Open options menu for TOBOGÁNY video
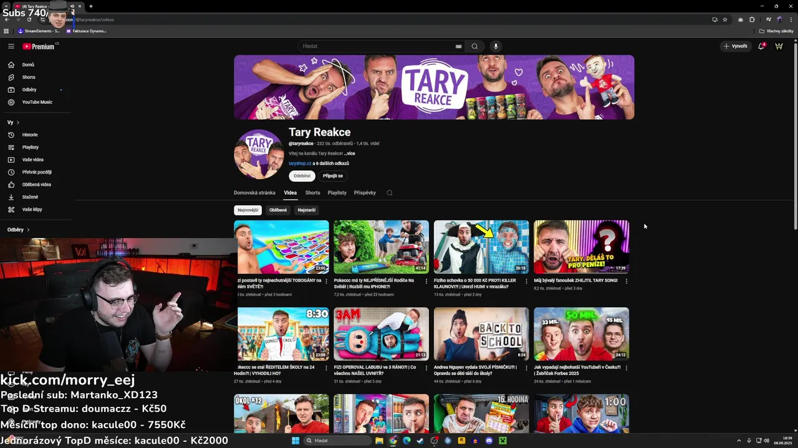 pyautogui.click(x=326, y=281)
